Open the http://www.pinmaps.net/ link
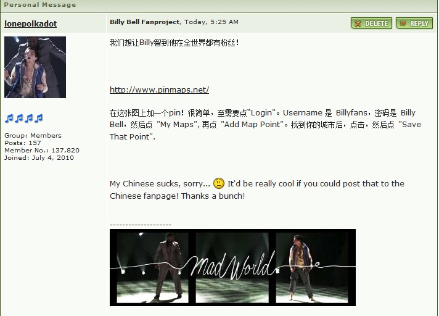Viewport: 439px width, 316px height. pos(159,89)
